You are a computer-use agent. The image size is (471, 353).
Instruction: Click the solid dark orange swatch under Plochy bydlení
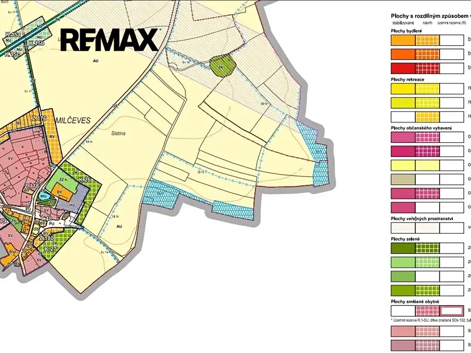pos(403,54)
